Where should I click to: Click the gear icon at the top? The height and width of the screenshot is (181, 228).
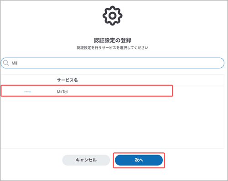[x=112, y=15]
